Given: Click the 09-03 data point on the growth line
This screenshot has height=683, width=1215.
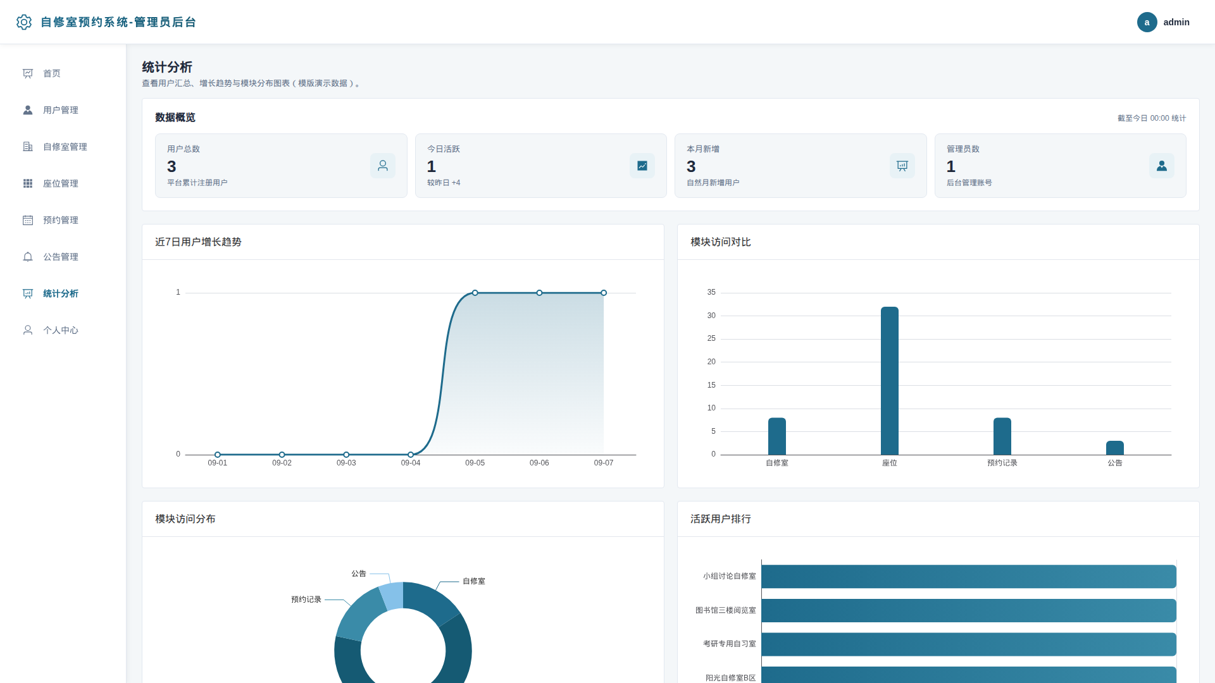Looking at the screenshot, I should tap(346, 455).
